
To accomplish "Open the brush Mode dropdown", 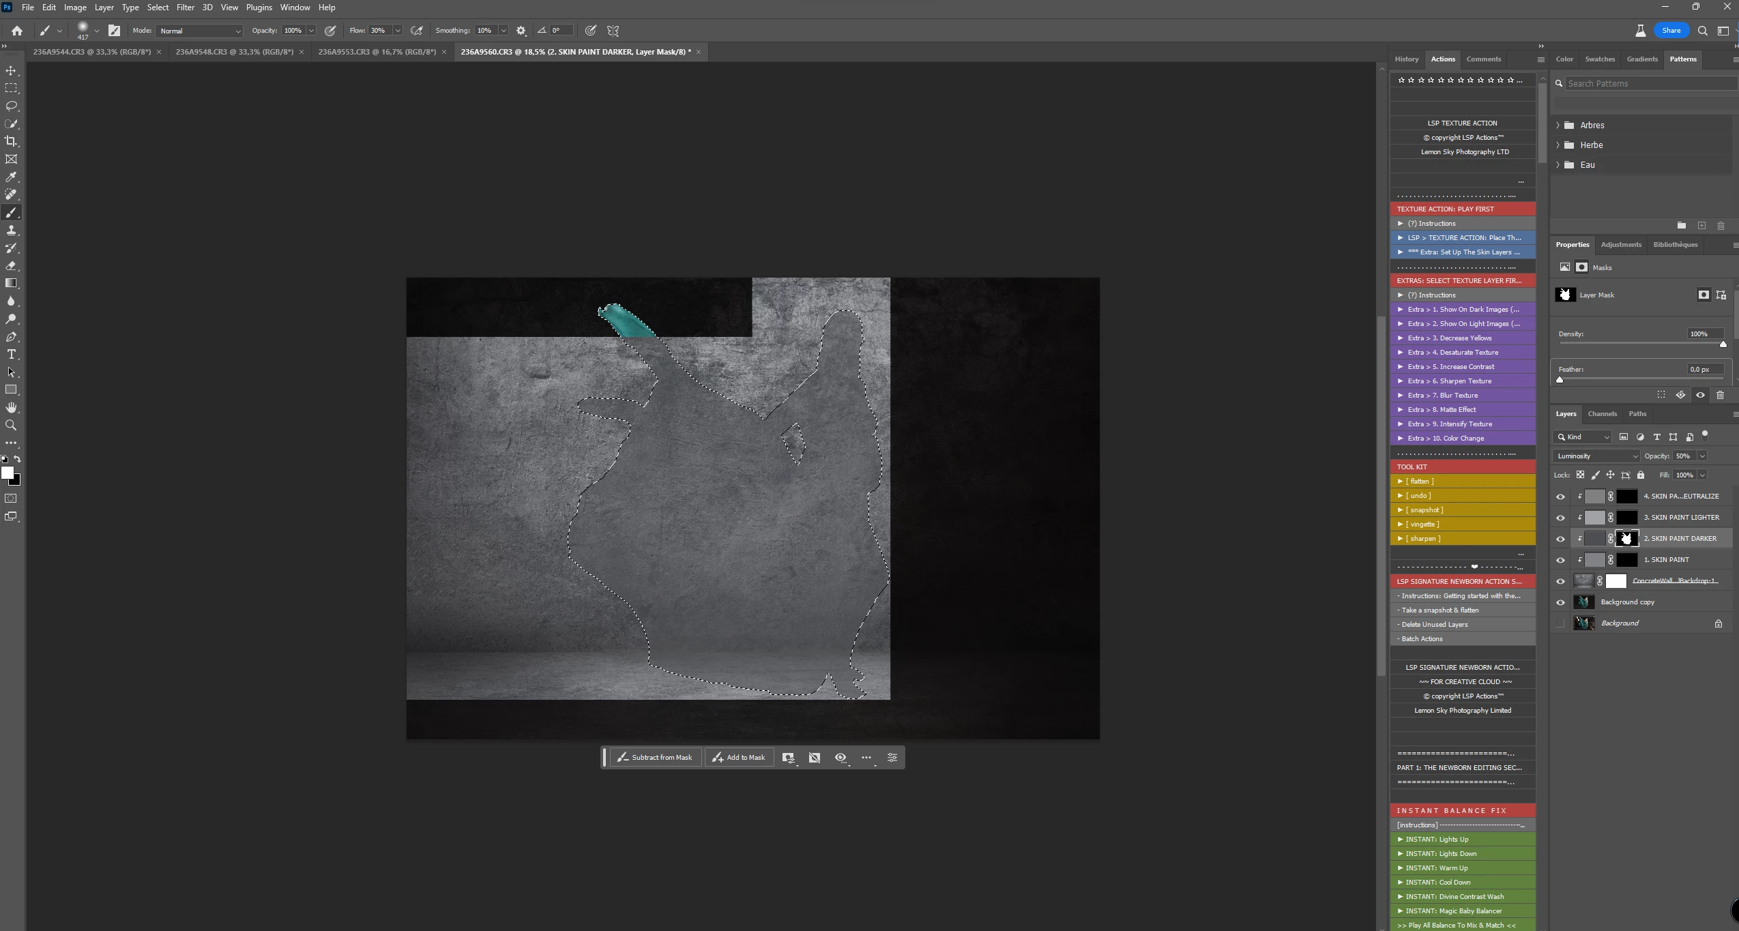I will [x=199, y=31].
